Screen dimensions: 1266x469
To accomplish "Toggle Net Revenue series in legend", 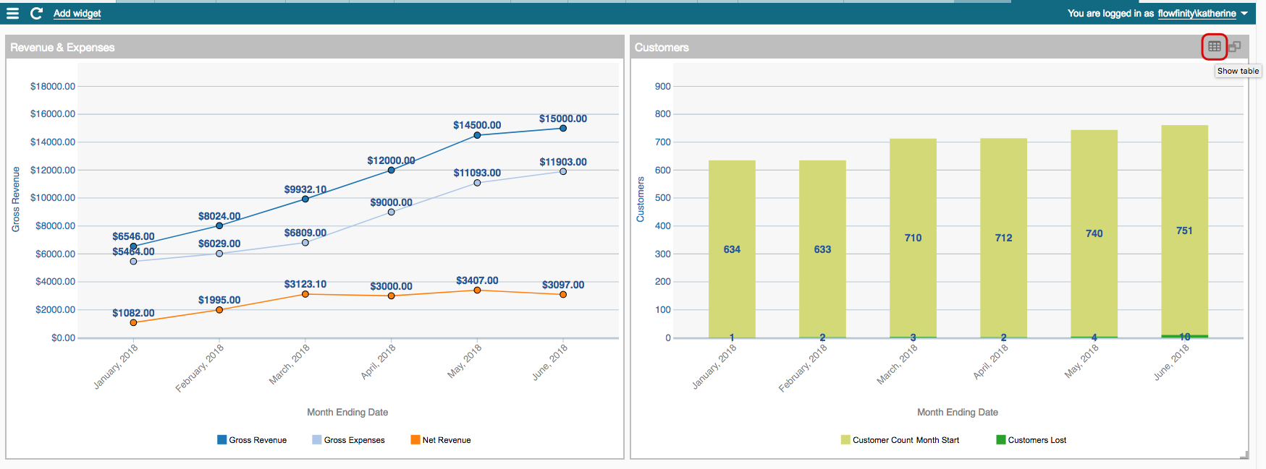I will (441, 440).
